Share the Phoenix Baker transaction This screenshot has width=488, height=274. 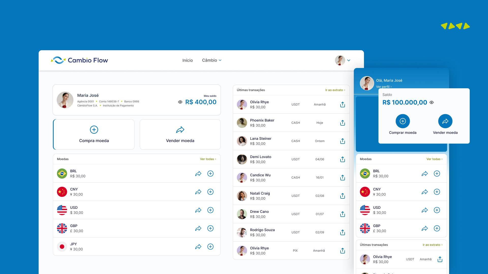click(343, 123)
